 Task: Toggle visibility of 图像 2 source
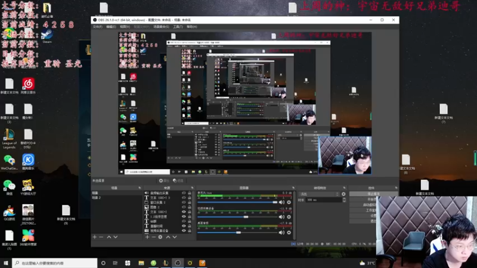(x=184, y=207)
